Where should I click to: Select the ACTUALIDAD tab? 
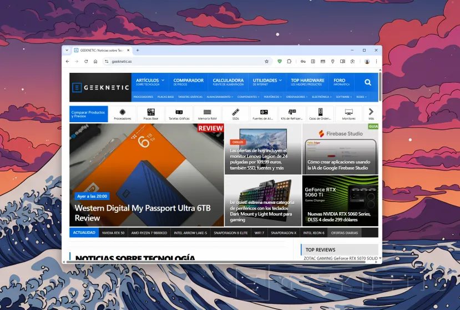(84, 232)
